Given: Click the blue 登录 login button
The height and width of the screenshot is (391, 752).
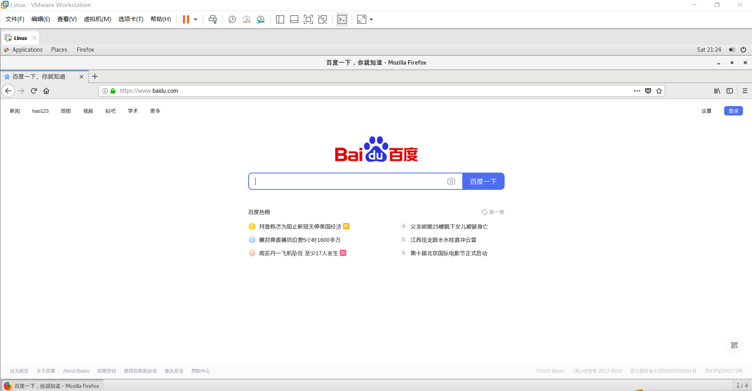Looking at the screenshot, I should (734, 111).
